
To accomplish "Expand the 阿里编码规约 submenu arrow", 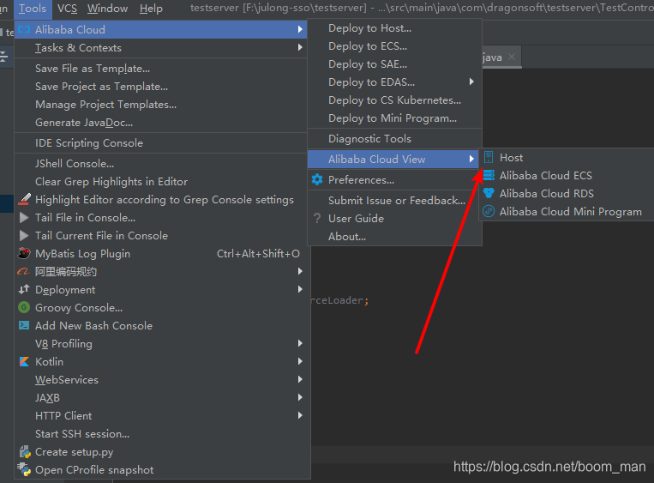I will pos(300,271).
